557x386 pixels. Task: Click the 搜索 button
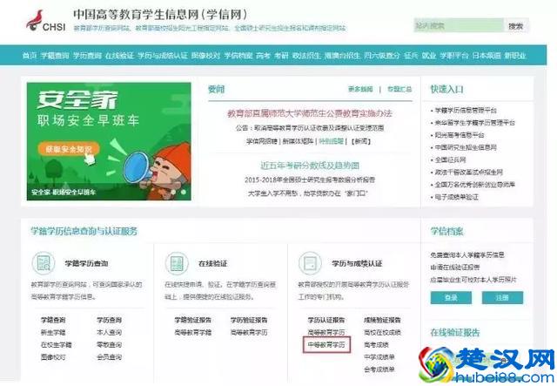[x=516, y=25]
